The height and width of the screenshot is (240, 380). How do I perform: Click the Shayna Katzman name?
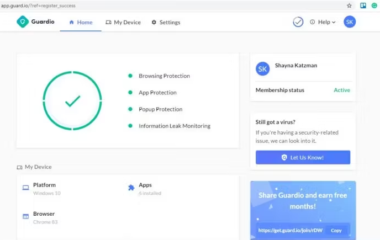click(296, 66)
